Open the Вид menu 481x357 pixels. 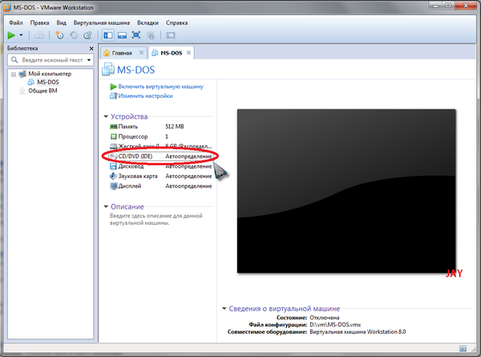(62, 22)
